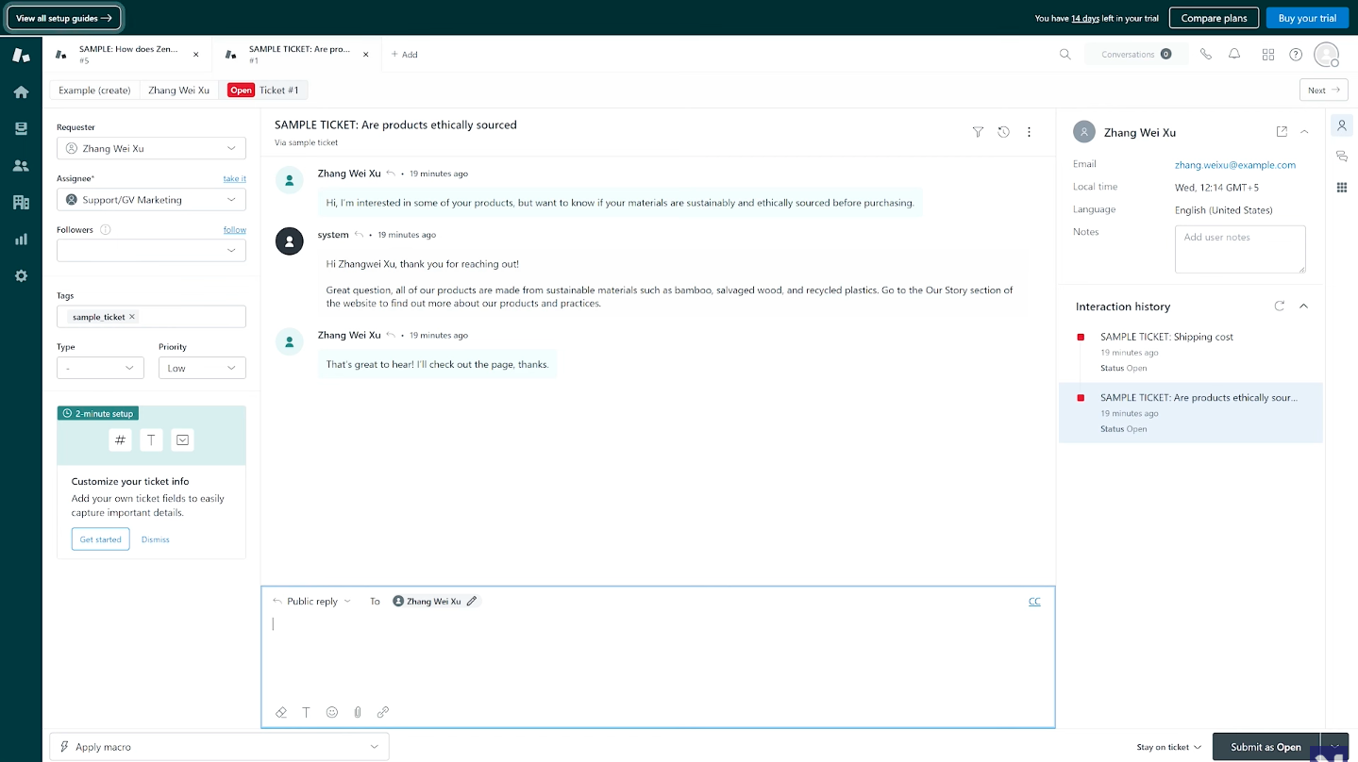Open ticket options three-dot menu

(1030, 132)
